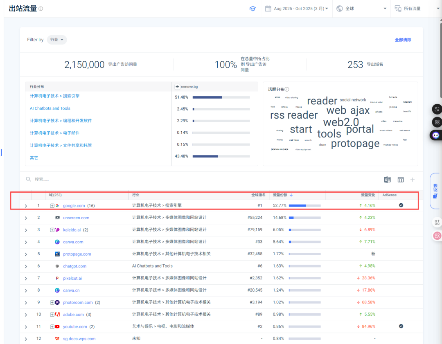
Task: Click the device icon beside 所有流量
Action: click(x=398, y=9)
